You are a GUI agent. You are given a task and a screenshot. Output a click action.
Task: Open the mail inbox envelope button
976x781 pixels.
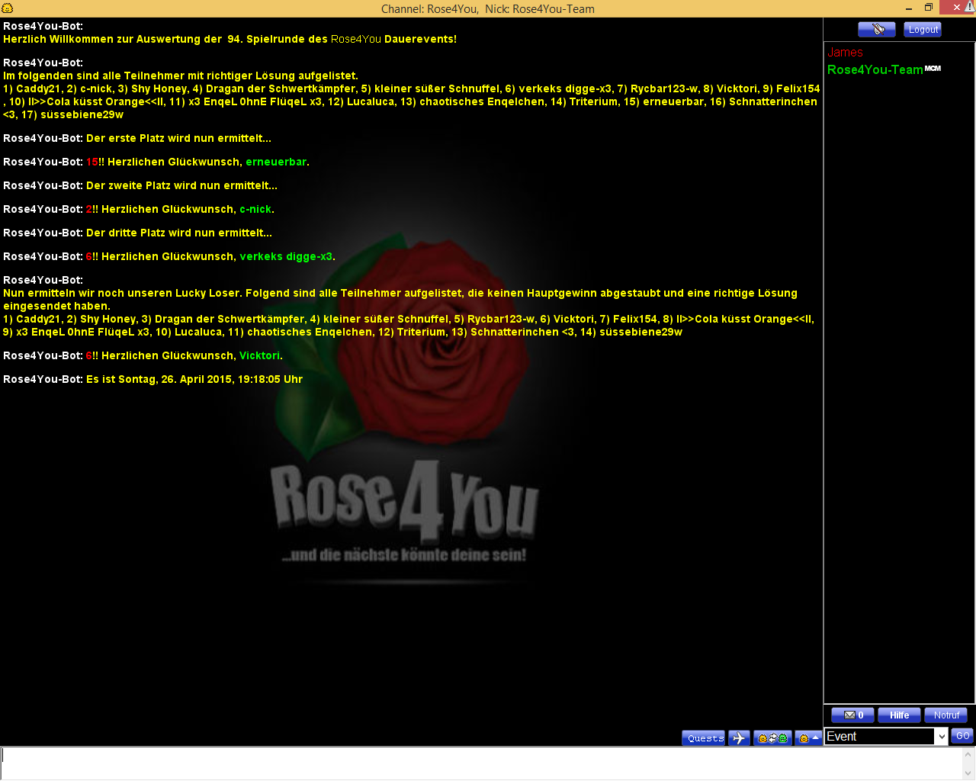852,715
